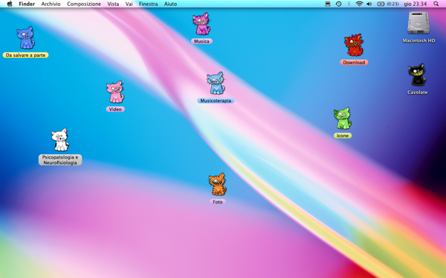Open the volume control in menu bar
The width and height of the screenshot is (446, 278).
369,4
